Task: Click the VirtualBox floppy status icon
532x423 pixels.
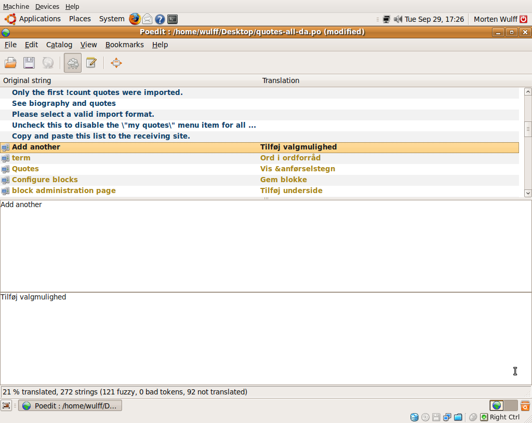Action: pyautogui.click(x=436, y=417)
